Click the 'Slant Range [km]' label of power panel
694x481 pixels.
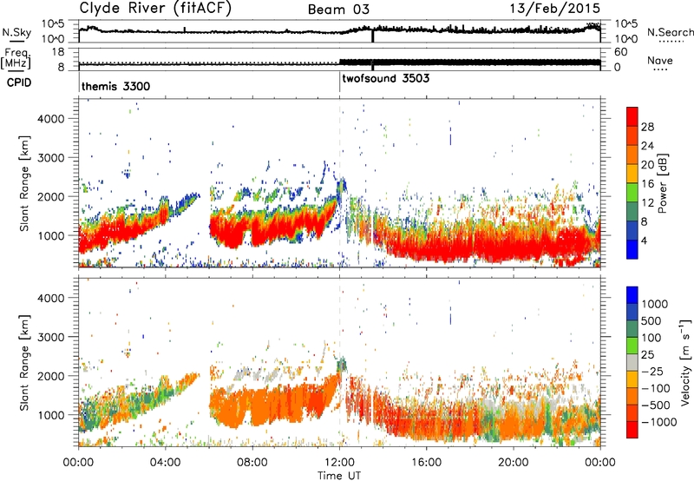coord(24,183)
